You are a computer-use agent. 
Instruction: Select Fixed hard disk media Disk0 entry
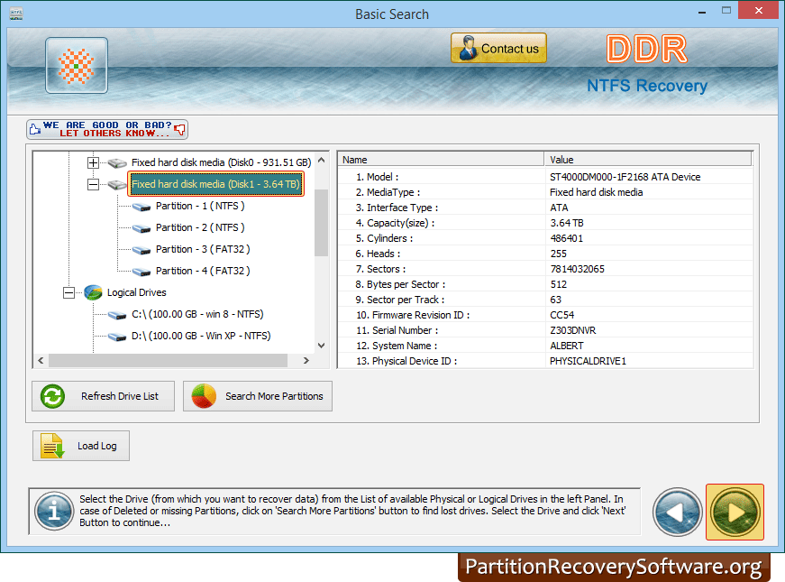click(x=221, y=162)
